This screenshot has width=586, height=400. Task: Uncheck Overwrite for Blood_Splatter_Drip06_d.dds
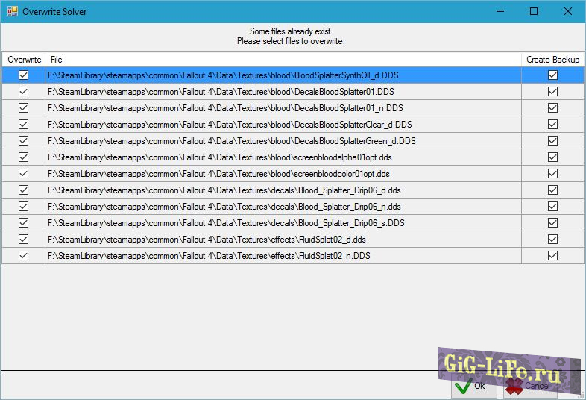point(23,190)
